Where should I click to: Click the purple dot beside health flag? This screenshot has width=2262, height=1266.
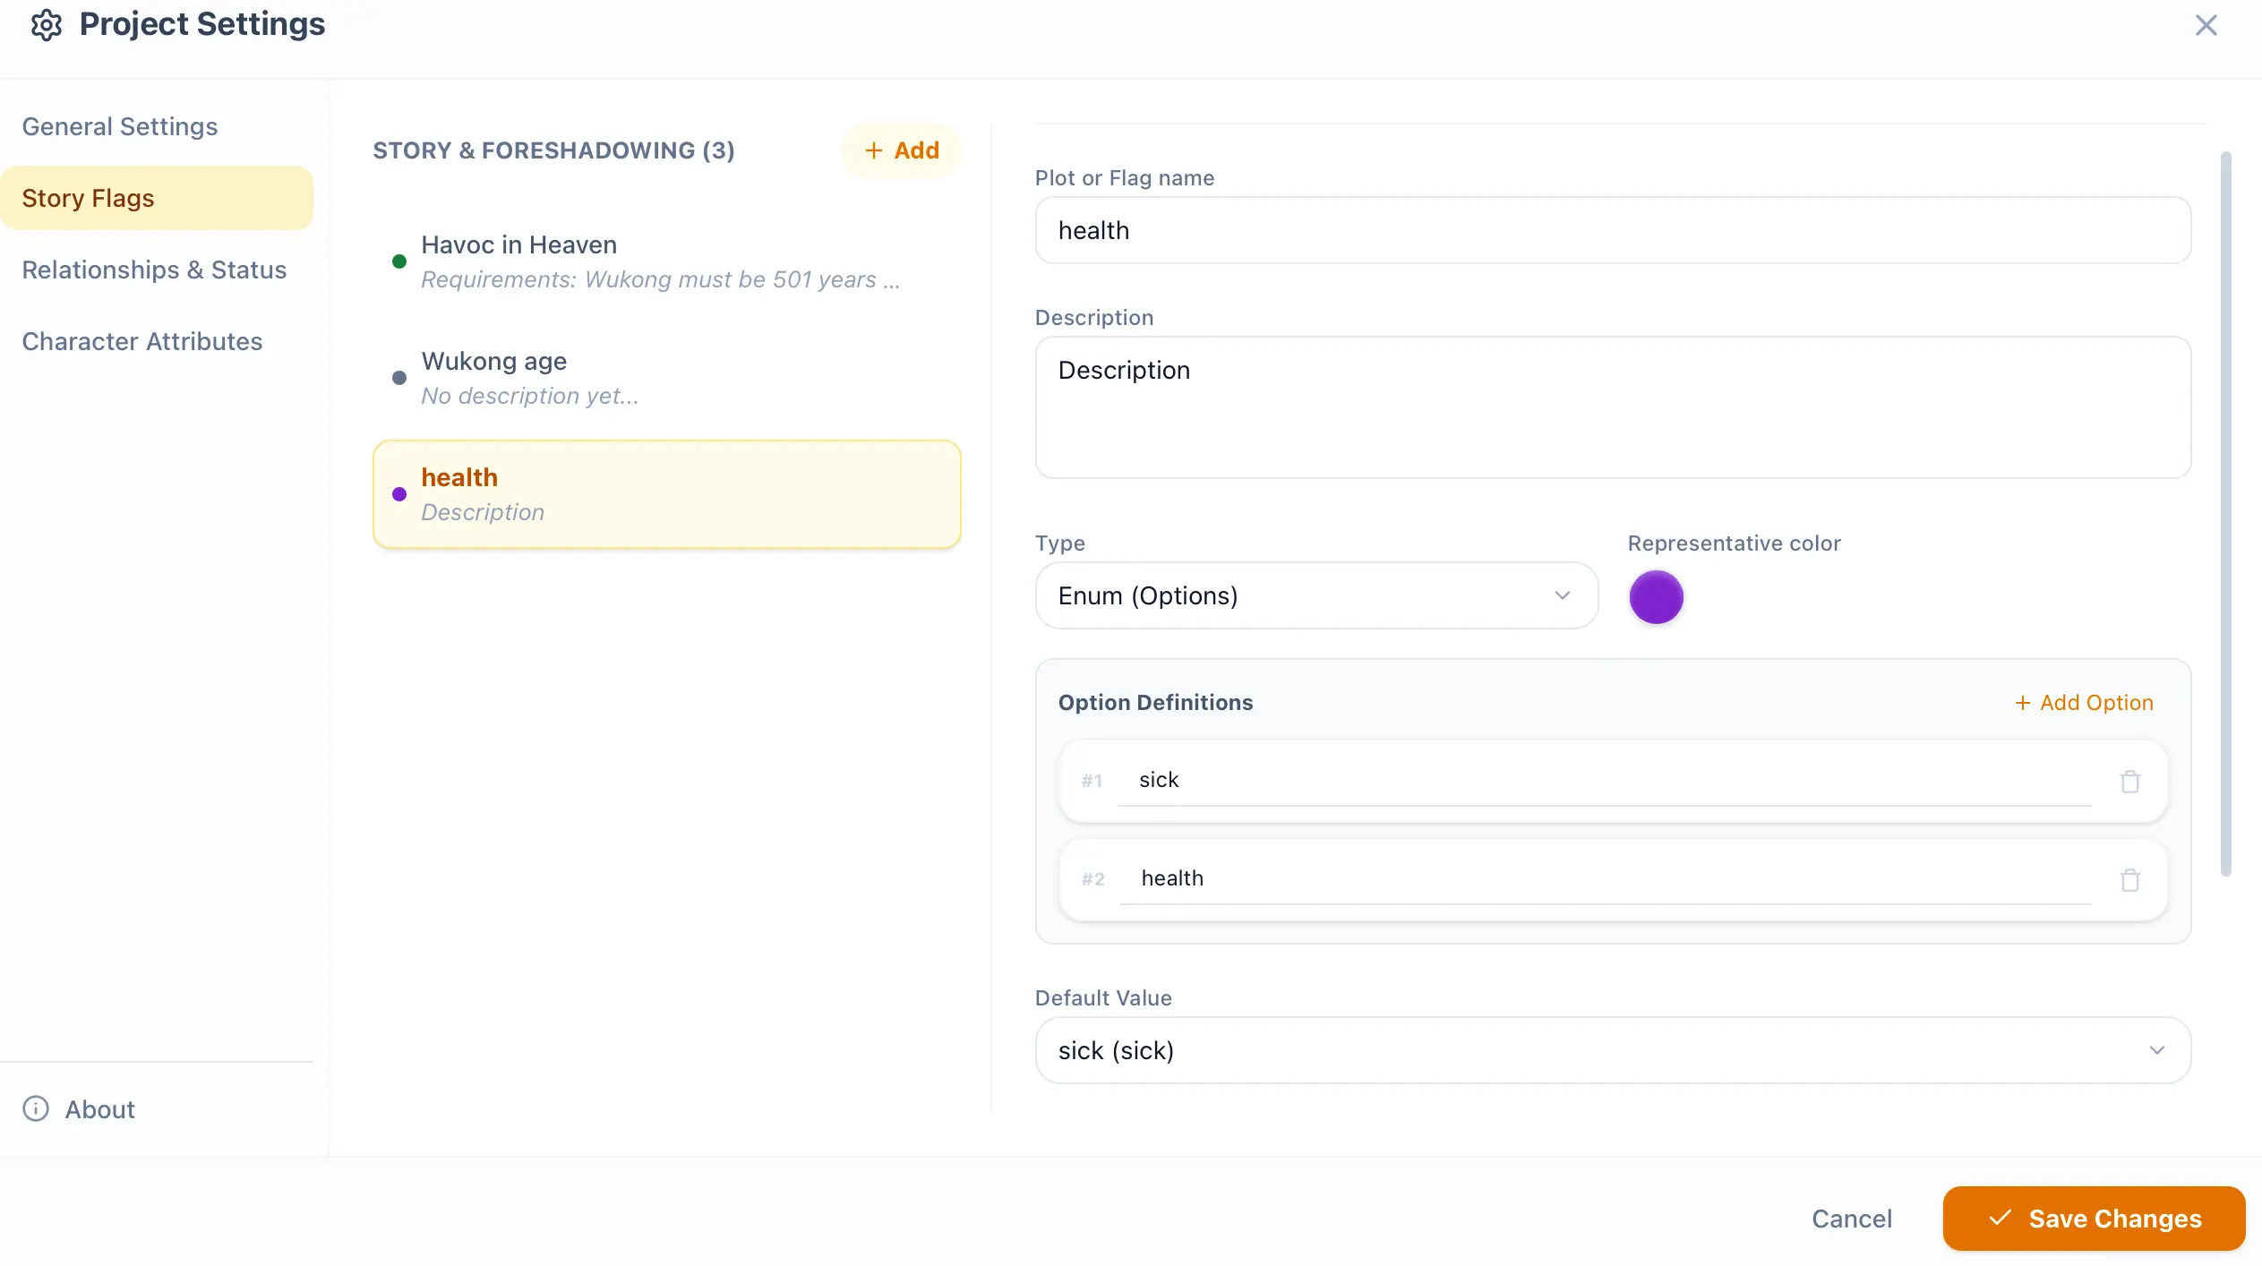pyautogui.click(x=399, y=494)
